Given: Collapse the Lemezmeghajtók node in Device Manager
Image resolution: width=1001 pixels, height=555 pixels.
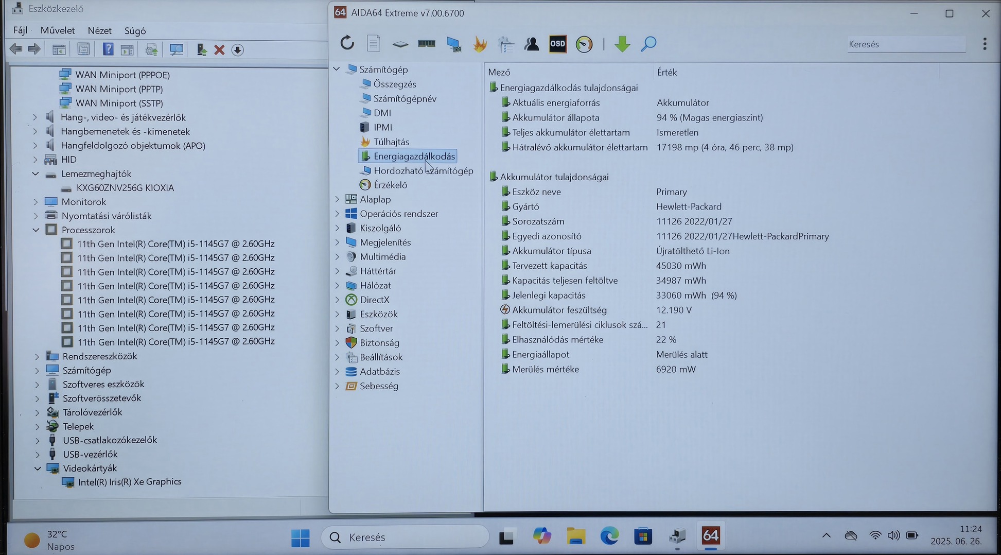Looking at the screenshot, I should (36, 174).
